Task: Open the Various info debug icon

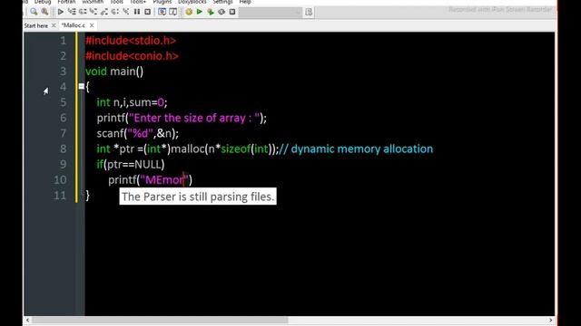Action: coord(173,12)
